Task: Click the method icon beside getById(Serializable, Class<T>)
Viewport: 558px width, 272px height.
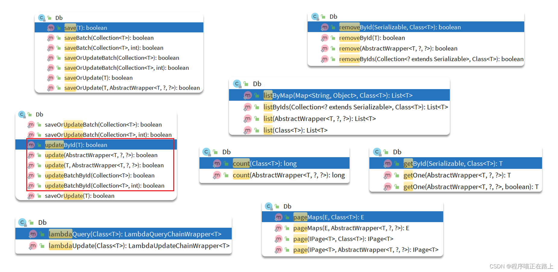Action: 387,164
